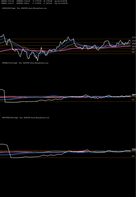136x197 pixels.
Task: Click the 1148 price level on daily chart
Action: pyautogui.click(x=134, y=41)
